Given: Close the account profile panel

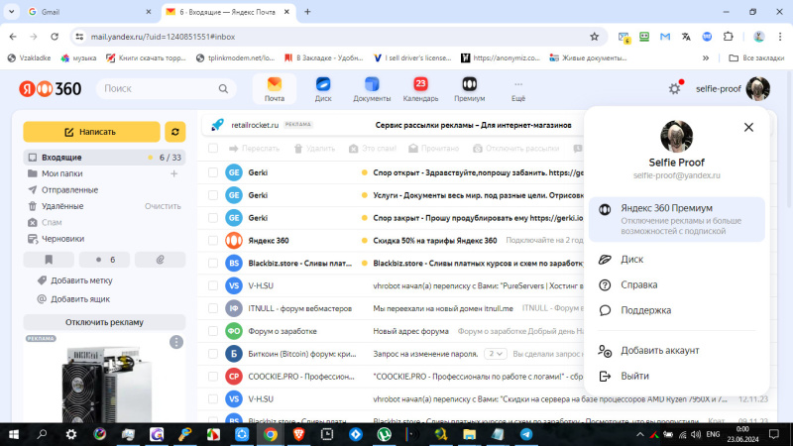Looking at the screenshot, I should [x=748, y=128].
